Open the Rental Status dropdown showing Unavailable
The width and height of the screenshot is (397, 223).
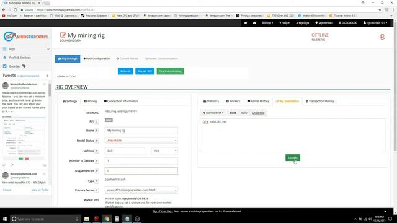[141, 141]
